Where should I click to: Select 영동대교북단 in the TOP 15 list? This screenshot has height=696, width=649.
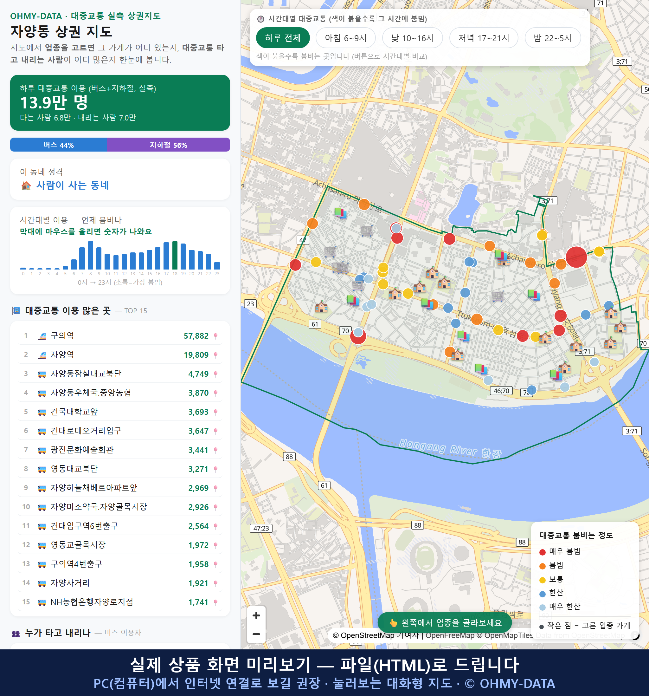(120, 469)
